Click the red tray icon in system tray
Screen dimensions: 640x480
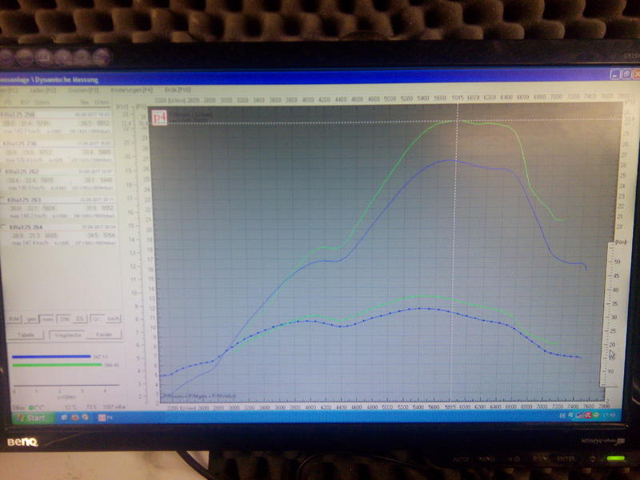pyautogui.click(x=588, y=415)
